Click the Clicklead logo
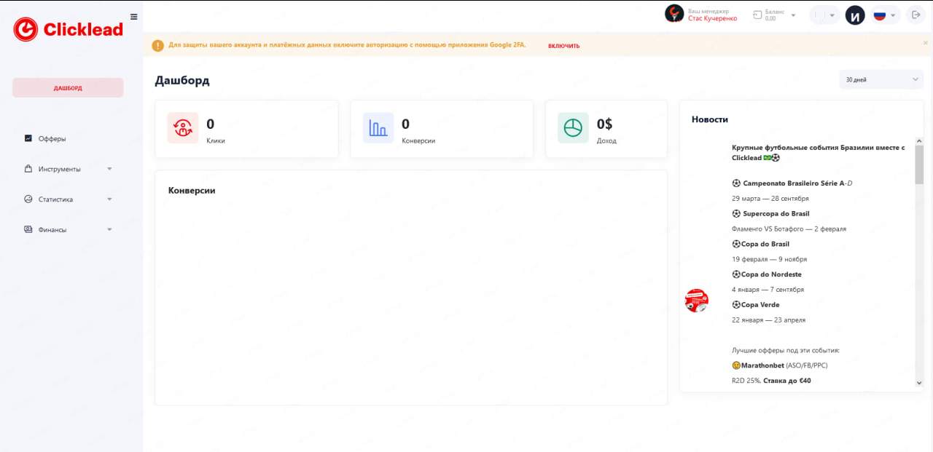The height and width of the screenshot is (452, 933). click(68, 29)
